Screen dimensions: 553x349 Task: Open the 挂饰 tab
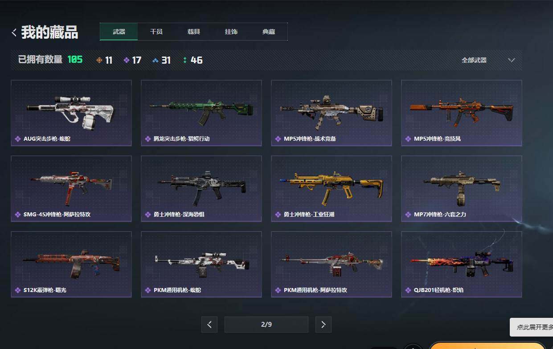tap(231, 32)
